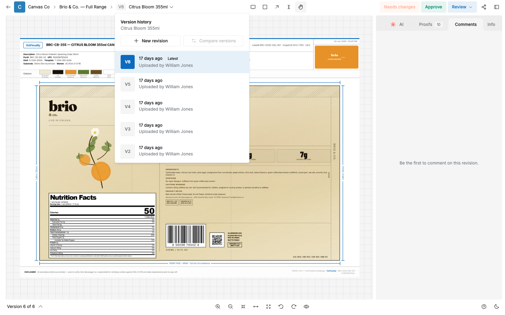Click the share icon
Screen dimensions: 505x315
pos(484,7)
